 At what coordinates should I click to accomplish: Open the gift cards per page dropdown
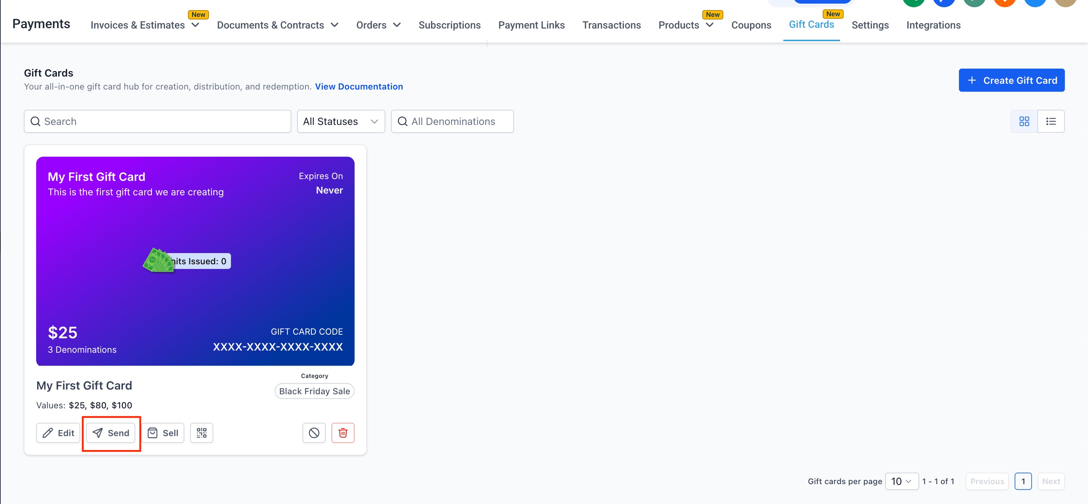[901, 481]
